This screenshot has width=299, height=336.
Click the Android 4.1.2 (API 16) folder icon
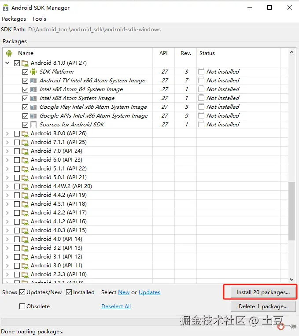tap(25, 222)
